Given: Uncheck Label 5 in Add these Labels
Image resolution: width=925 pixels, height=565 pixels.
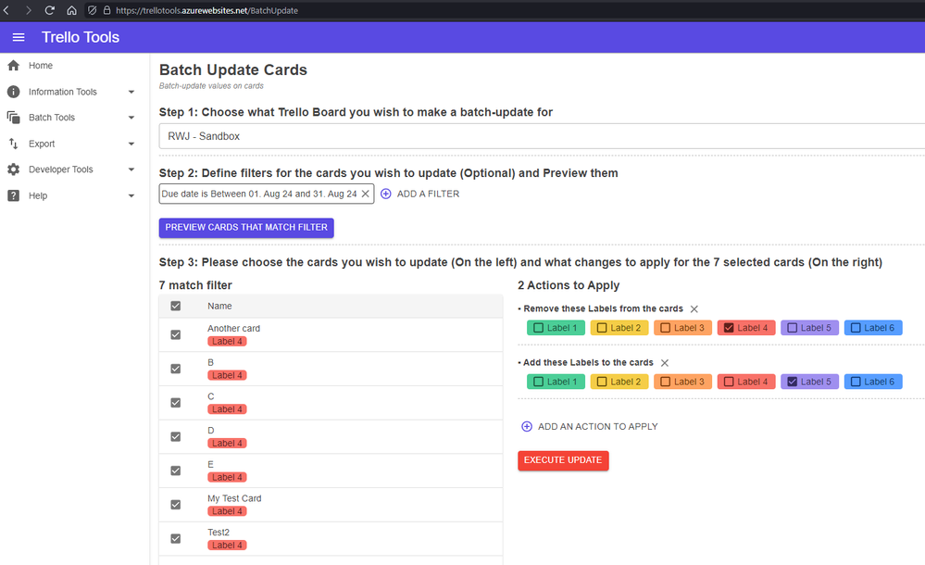Looking at the screenshot, I should (x=793, y=382).
